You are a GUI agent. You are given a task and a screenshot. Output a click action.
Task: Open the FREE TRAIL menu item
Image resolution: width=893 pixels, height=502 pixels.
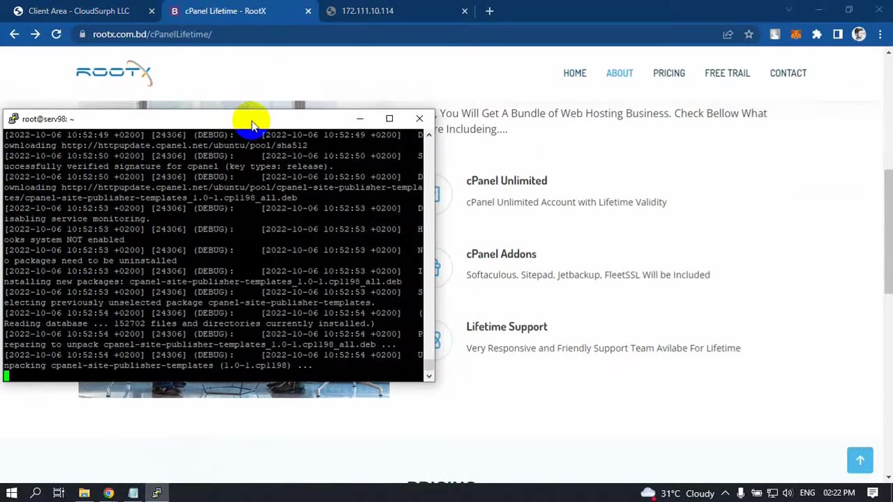point(727,73)
